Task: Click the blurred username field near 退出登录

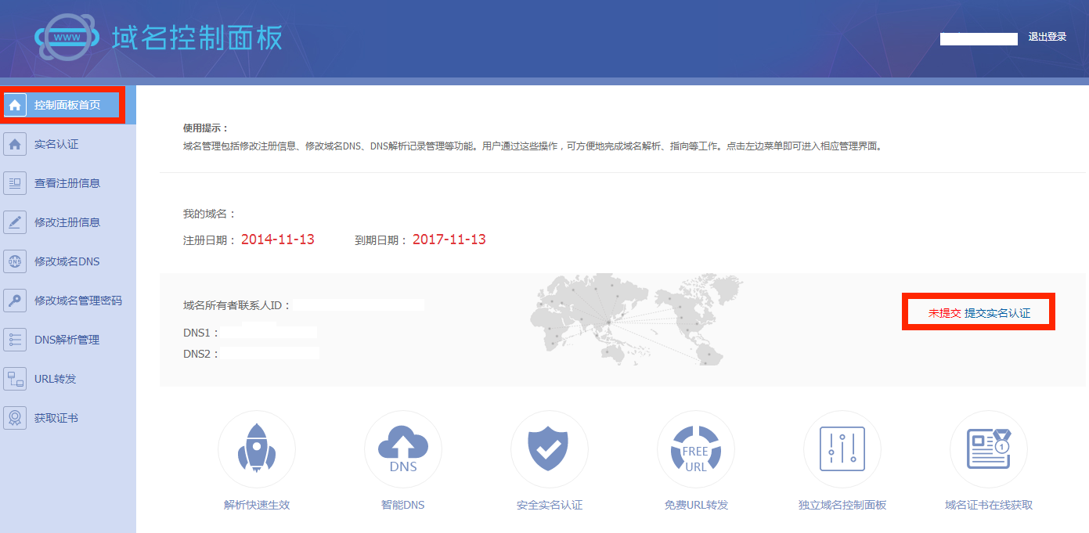Action: pyautogui.click(x=978, y=36)
